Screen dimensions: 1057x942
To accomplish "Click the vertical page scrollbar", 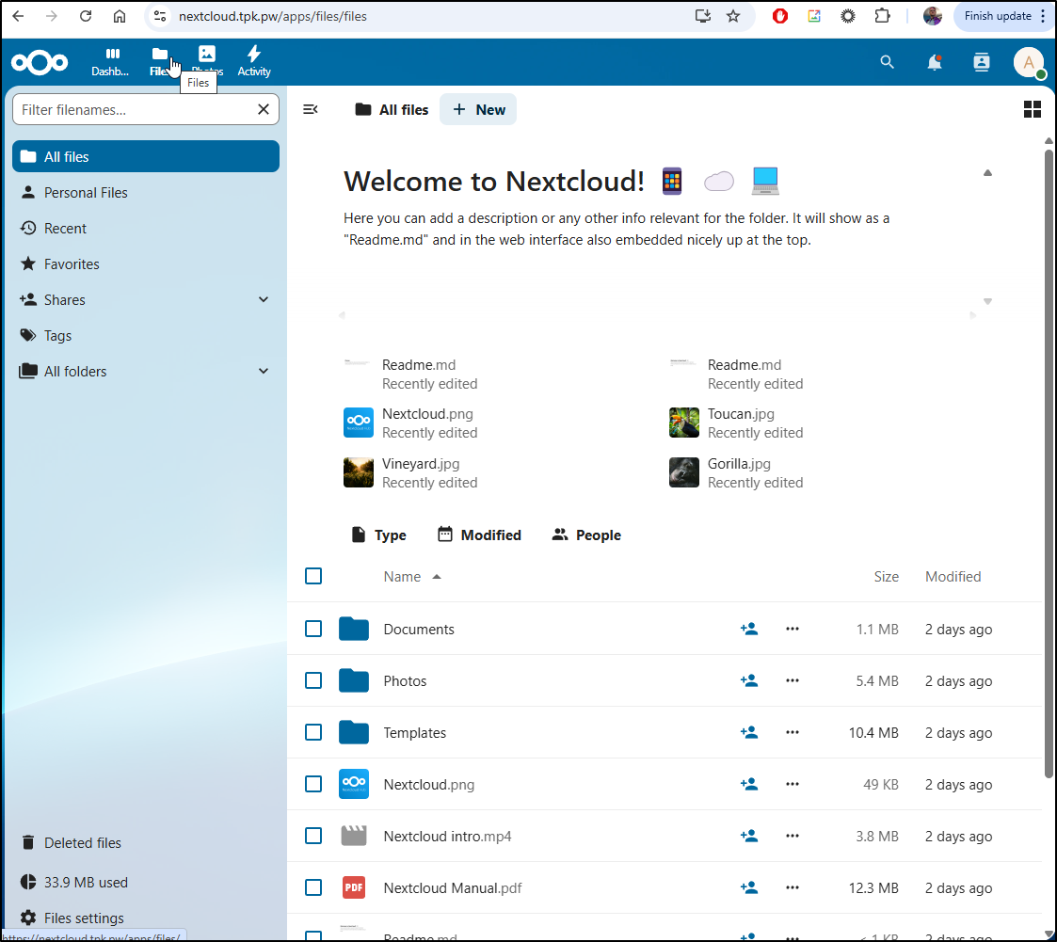I will [1049, 463].
